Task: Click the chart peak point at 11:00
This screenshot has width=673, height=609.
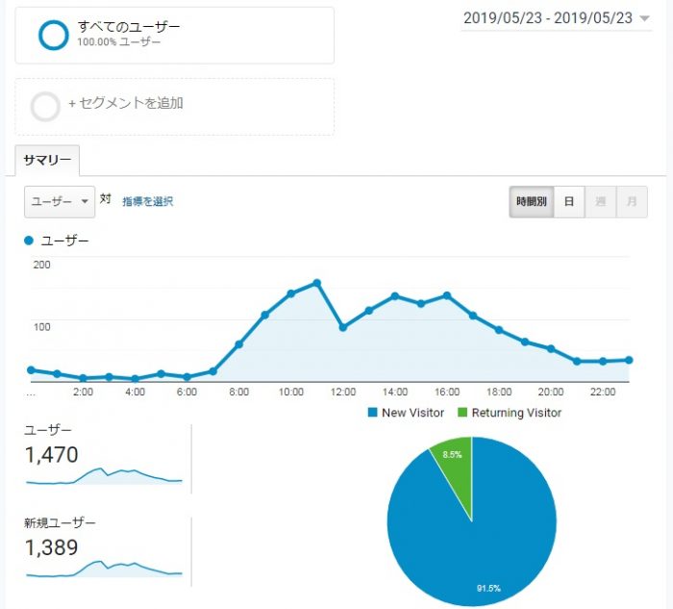Action: [x=316, y=283]
